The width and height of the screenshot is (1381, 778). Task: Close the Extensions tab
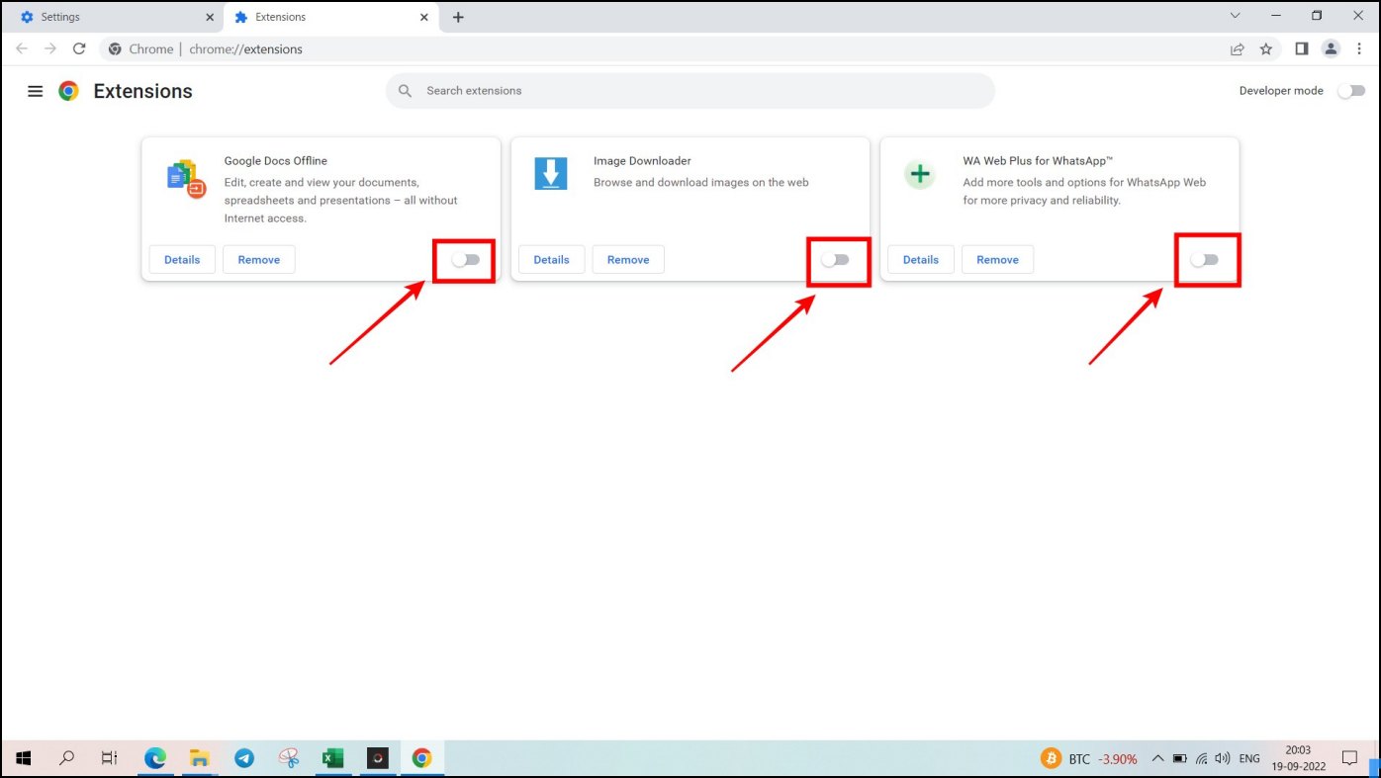[424, 17]
